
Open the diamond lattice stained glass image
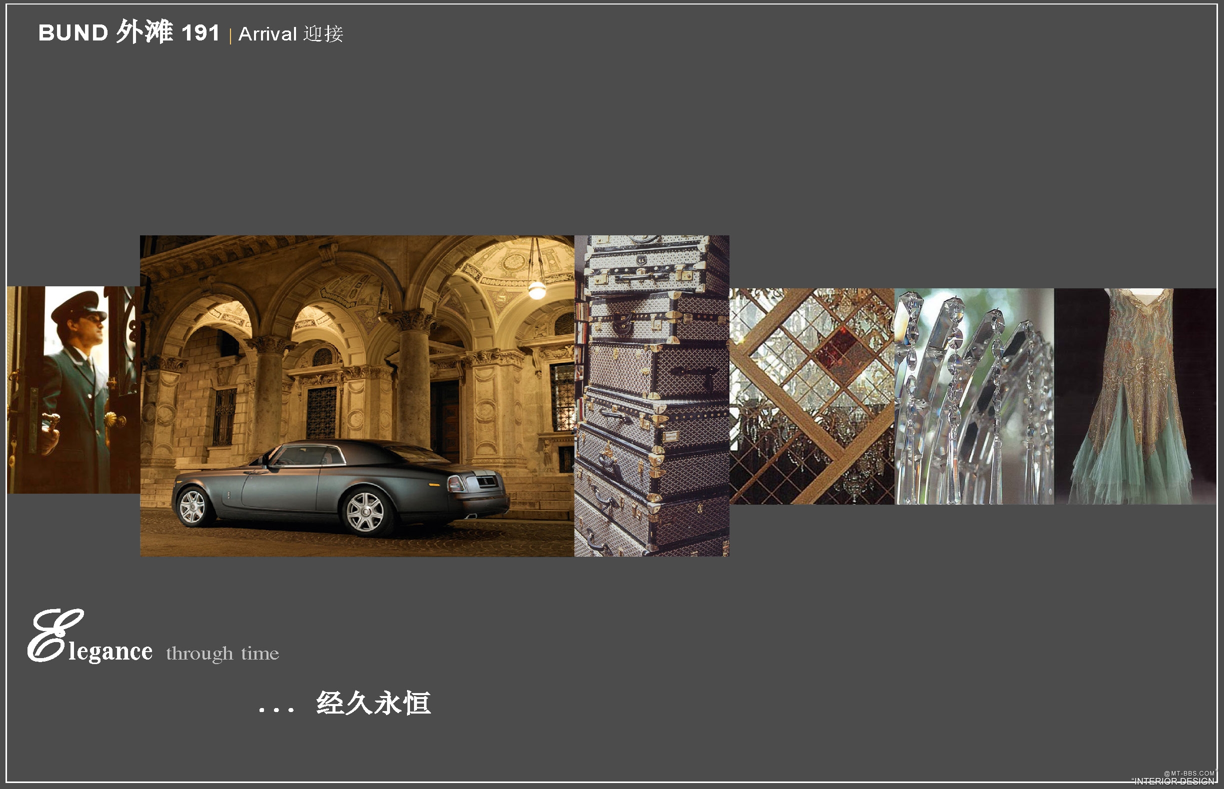tap(811, 396)
